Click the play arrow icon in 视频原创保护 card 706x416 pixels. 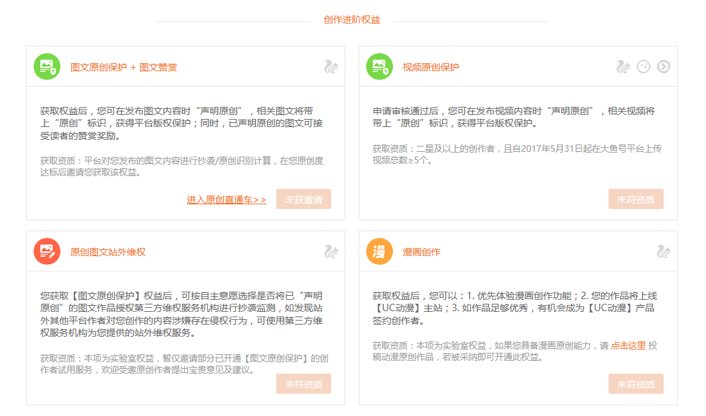[664, 67]
